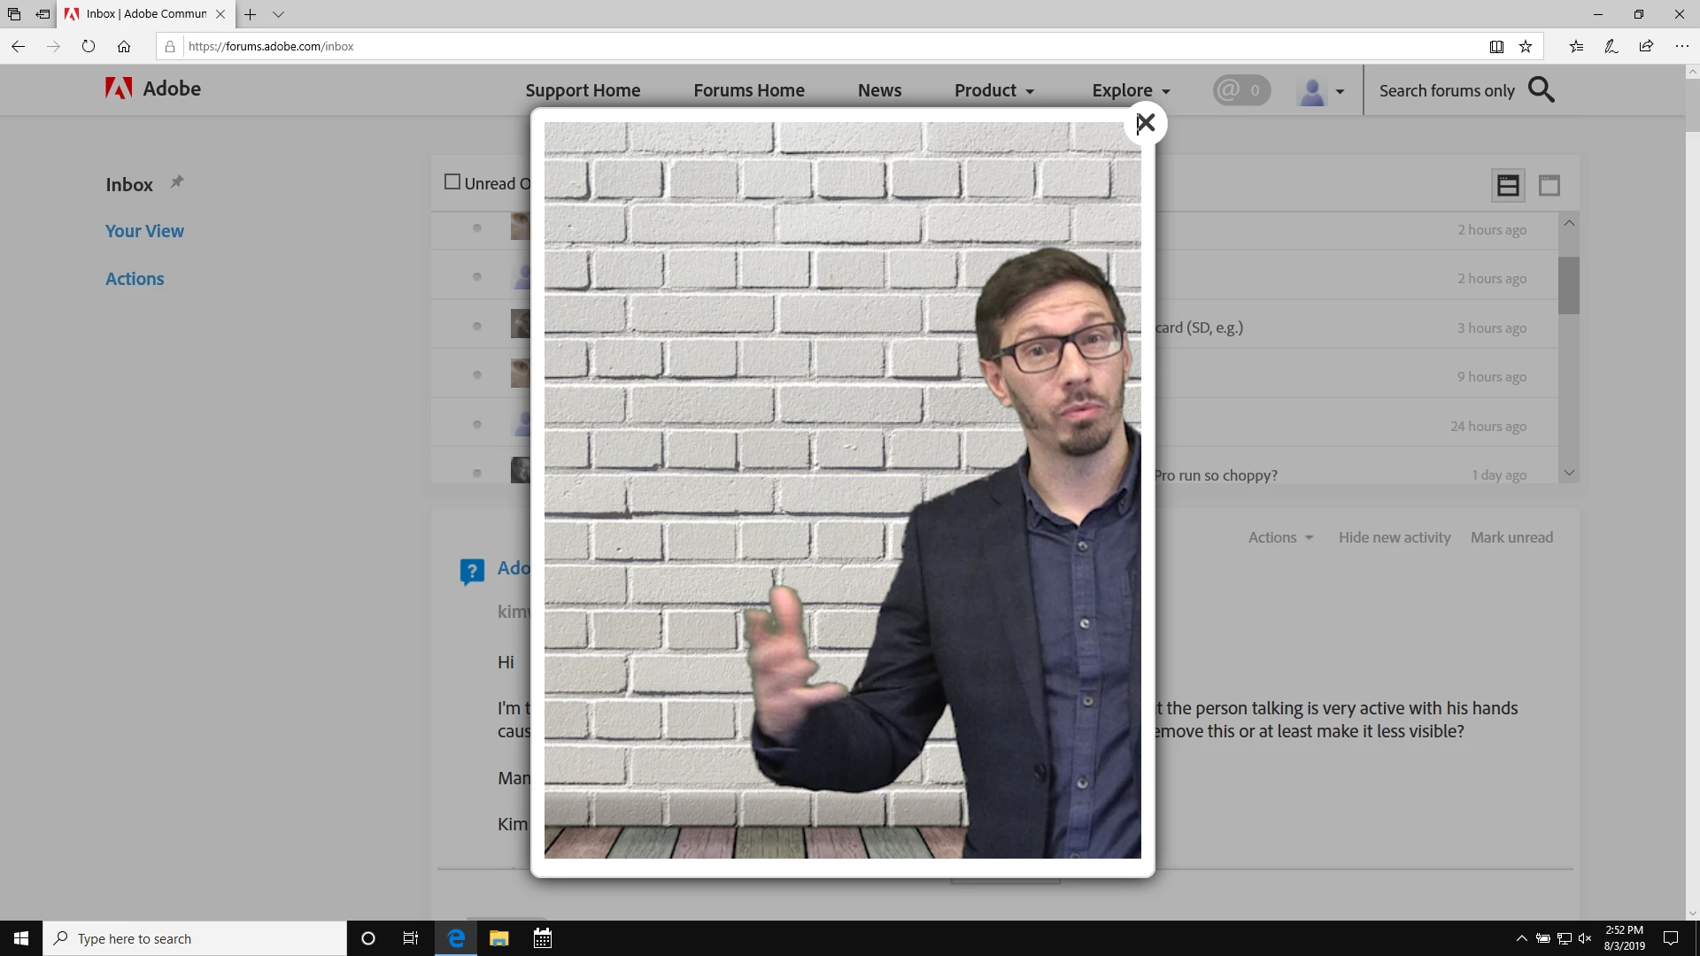The width and height of the screenshot is (1700, 956).
Task: Click the Your View link
Action: (144, 231)
